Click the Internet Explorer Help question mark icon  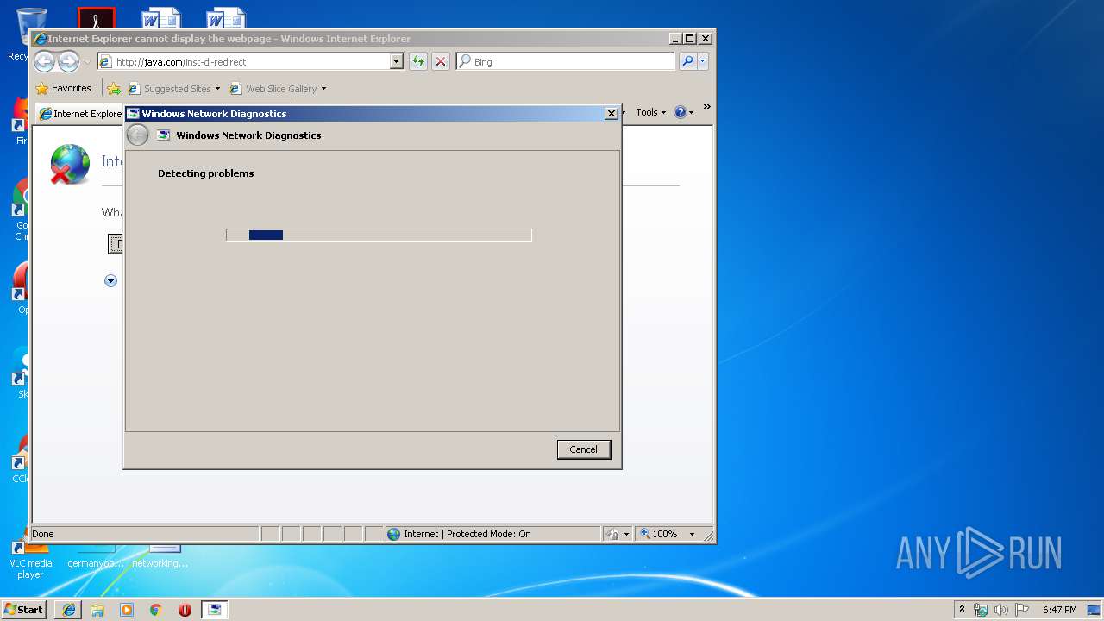(x=681, y=112)
